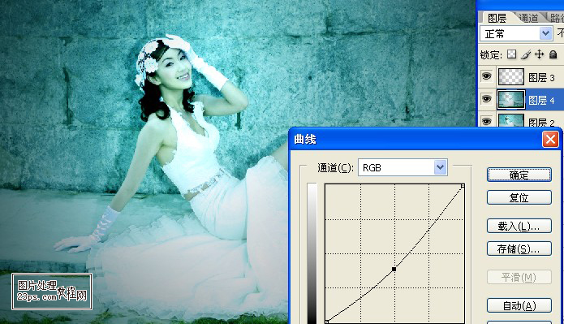Image resolution: width=564 pixels, height=324 pixels.
Task: Click 确定 in the 曲线 dialog
Action: pos(519,175)
